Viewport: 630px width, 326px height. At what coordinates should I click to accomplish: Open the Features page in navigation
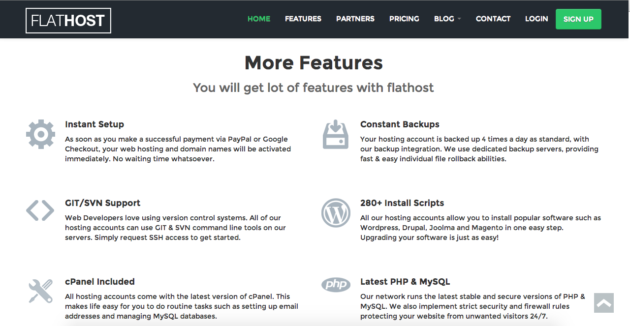[303, 19]
